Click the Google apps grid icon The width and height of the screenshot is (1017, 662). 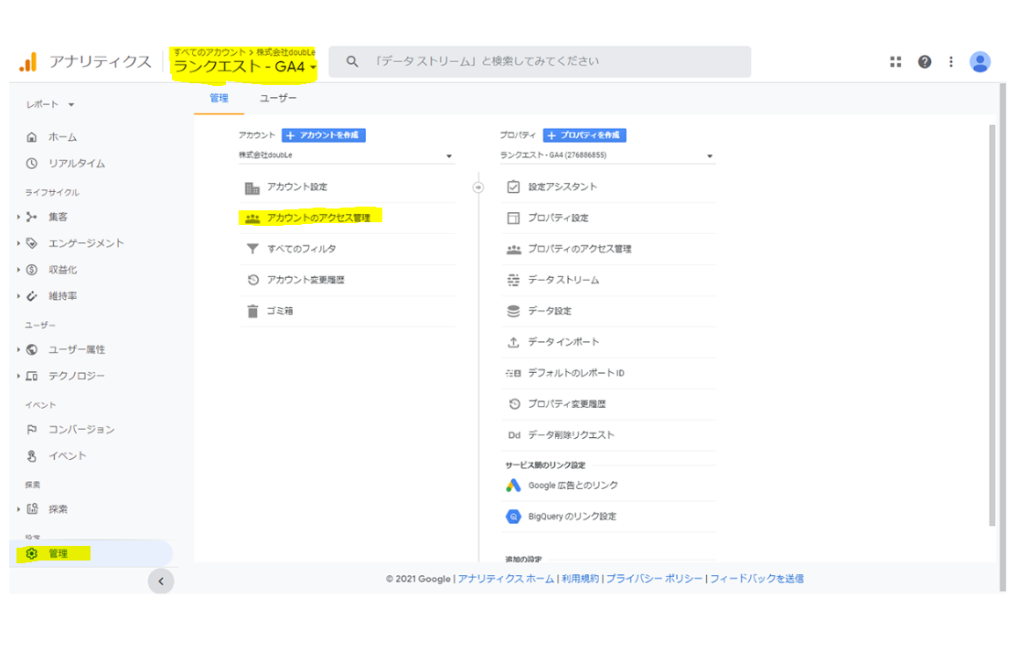pyautogui.click(x=895, y=61)
